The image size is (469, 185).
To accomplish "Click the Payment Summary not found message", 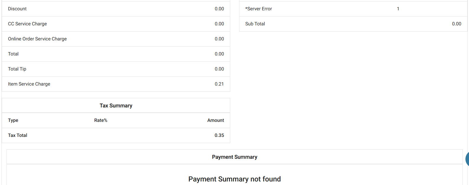I will click(234, 179).
